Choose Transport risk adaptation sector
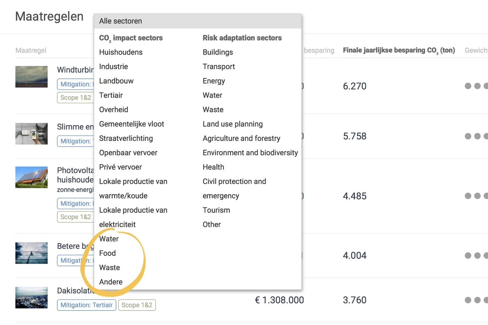 pos(219,66)
